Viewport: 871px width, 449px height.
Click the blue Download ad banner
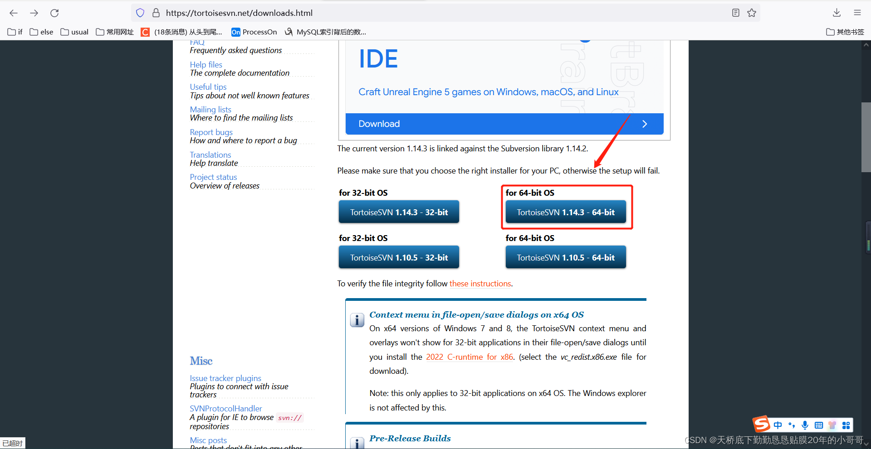504,124
